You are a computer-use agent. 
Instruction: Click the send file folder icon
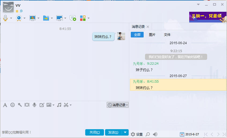click(x=46, y=18)
